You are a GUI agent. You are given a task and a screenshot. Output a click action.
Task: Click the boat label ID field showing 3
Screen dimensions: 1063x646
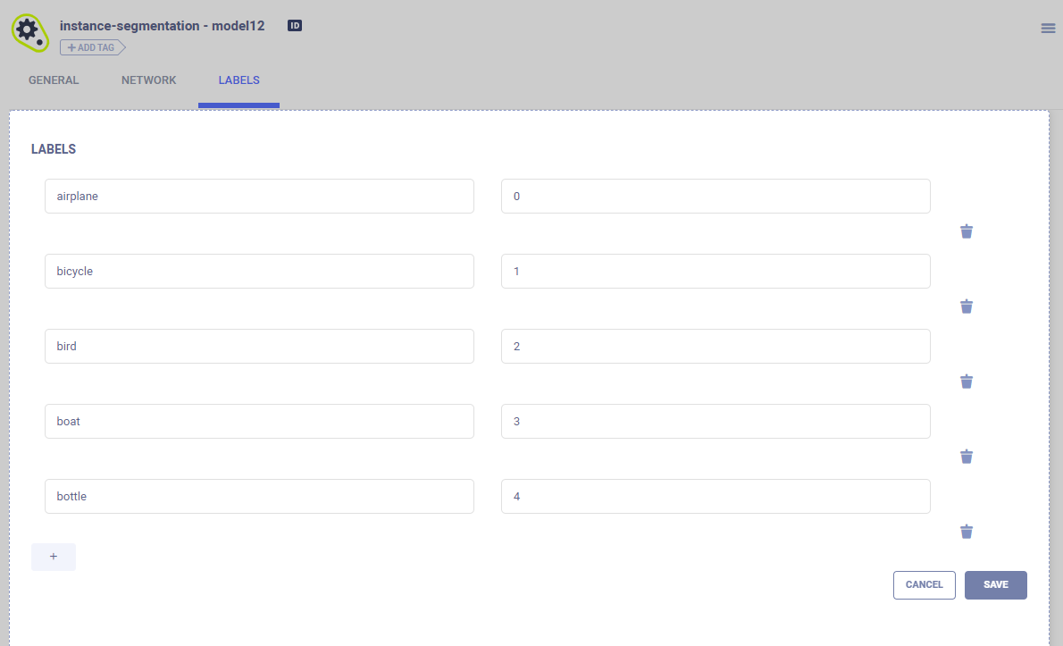716,422
